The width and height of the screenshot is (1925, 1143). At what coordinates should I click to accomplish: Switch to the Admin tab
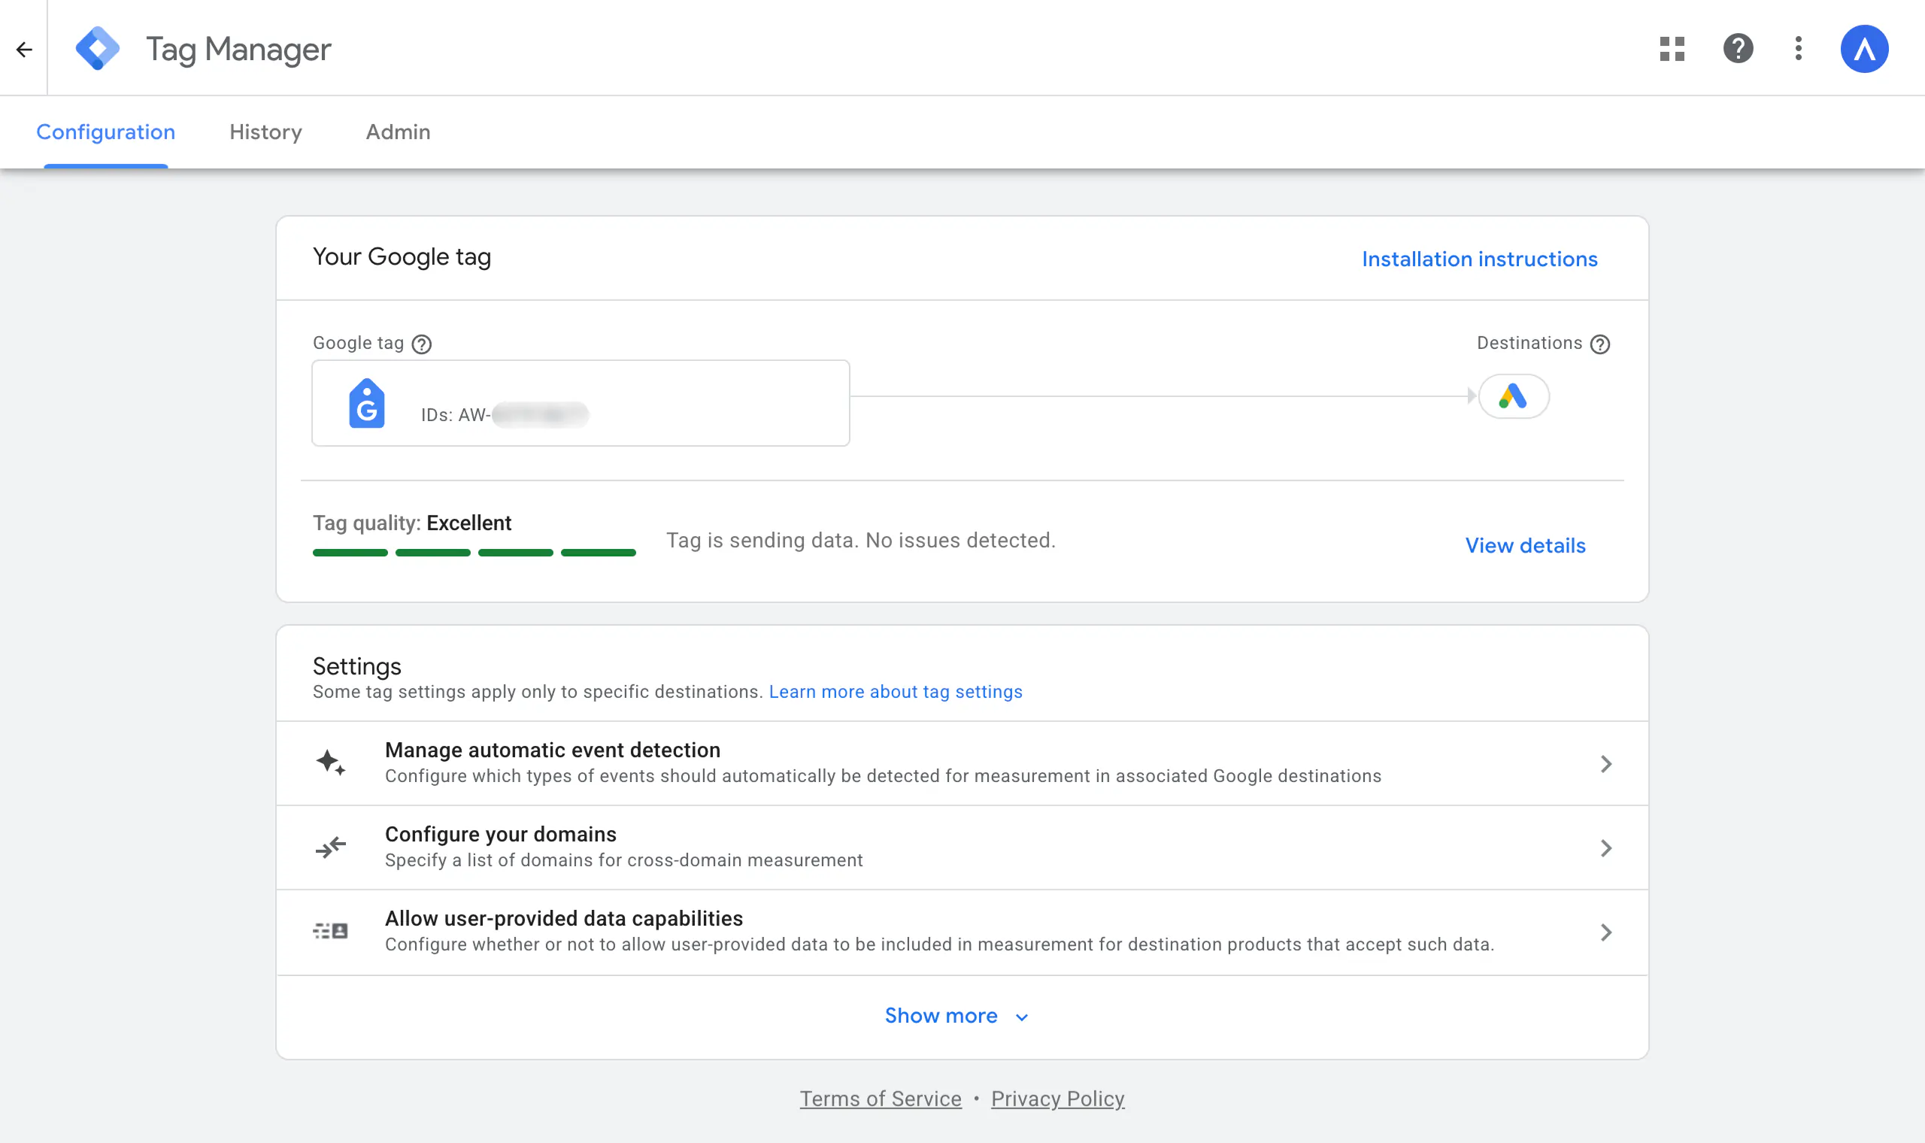tap(397, 132)
